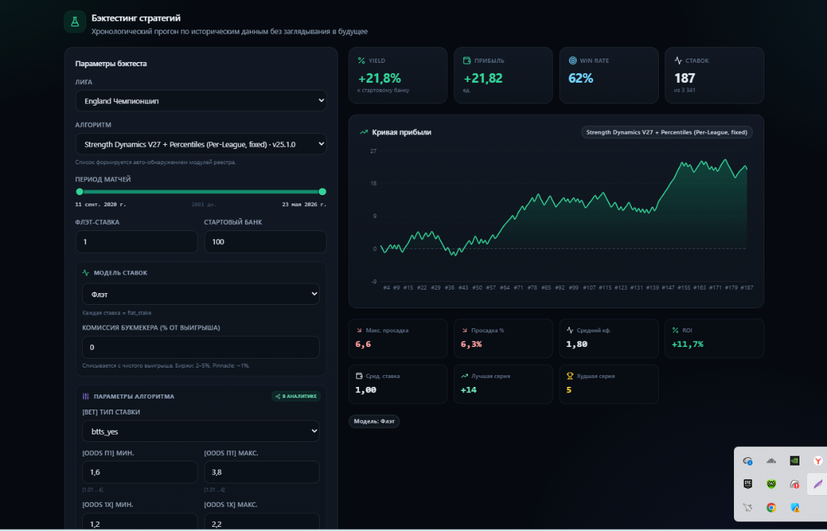The height and width of the screenshot is (531, 827).
Task: Open the Epic Games tray icon
Action: pos(747,483)
